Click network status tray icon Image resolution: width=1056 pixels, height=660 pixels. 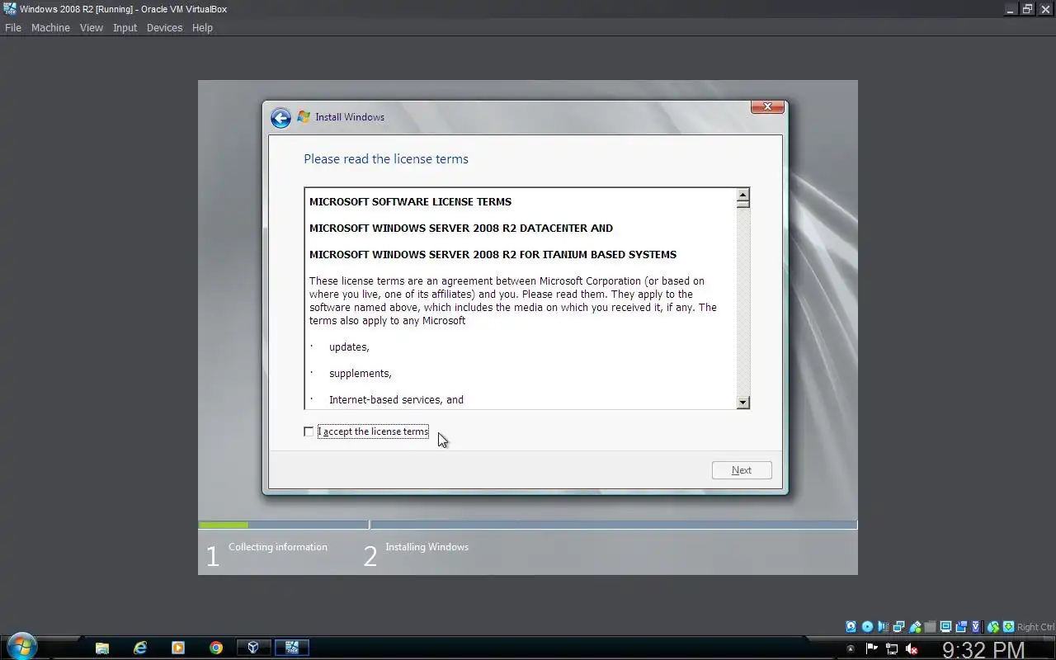pyautogui.click(x=892, y=648)
